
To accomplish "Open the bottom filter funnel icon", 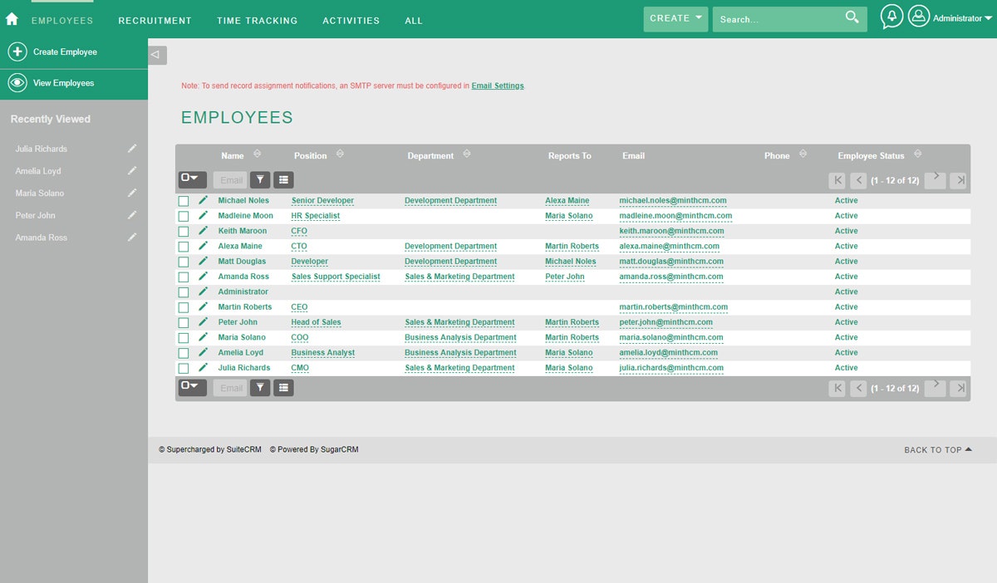I will pyautogui.click(x=260, y=387).
